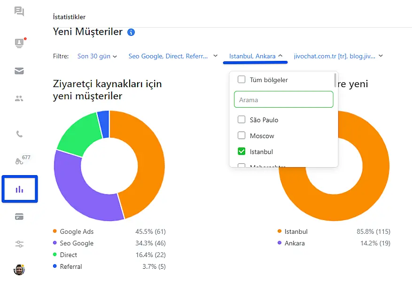This screenshot has width=412, height=287.
Task: Open the binoculars visitors icon showing 677
Action: [x=19, y=162]
